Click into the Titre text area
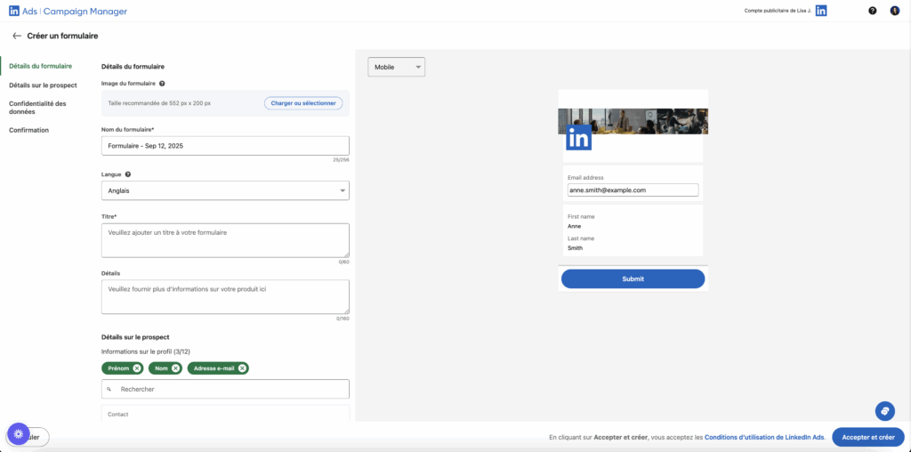This screenshot has width=911, height=452. click(x=225, y=240)
